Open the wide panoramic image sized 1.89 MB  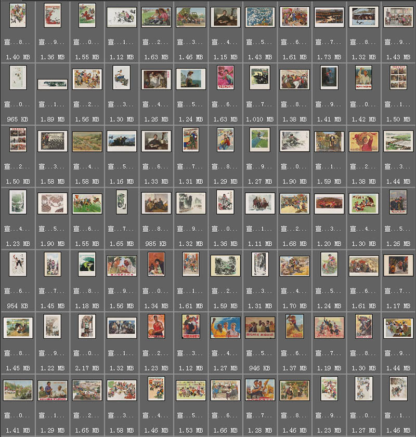(52, 84)
